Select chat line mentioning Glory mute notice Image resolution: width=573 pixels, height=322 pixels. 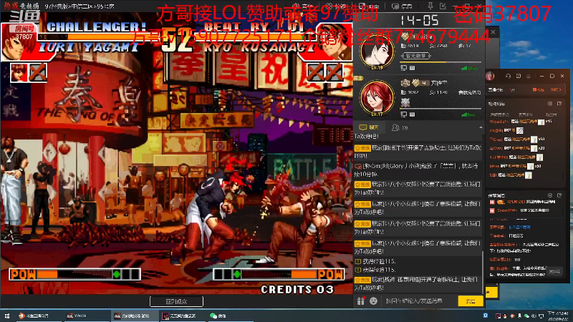(x=417, y=170)
